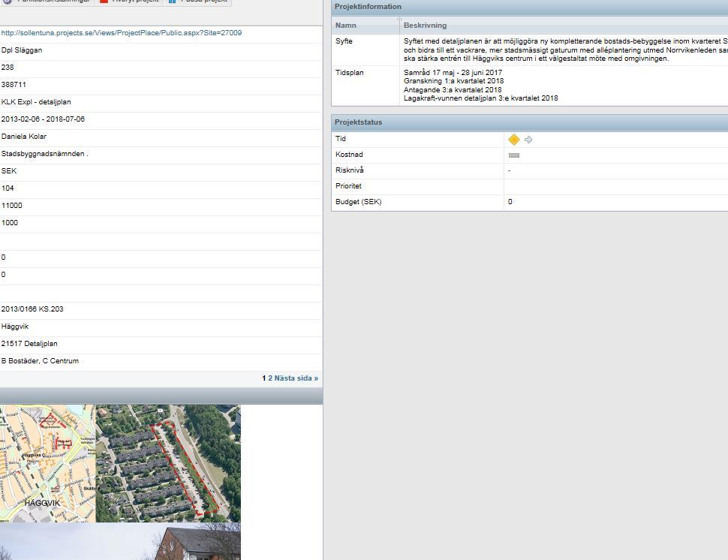Click the gray Kostnad status indicator

(514, 155)
